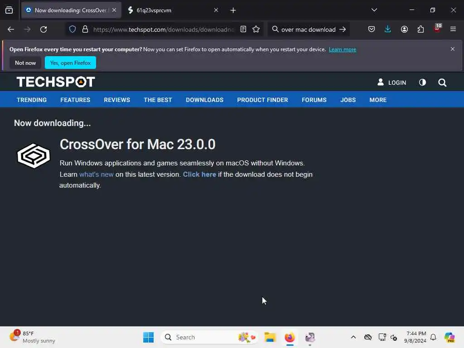The height and width of the screenshot is (348, 464).
Task: Open Firefox View from tab bar icon
Action: click(x=9, y=10)
